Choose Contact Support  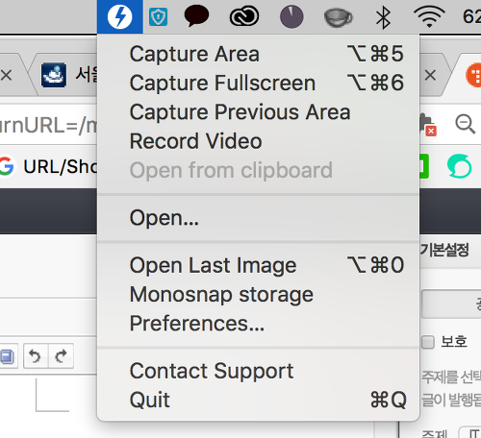tap(259, 371)
